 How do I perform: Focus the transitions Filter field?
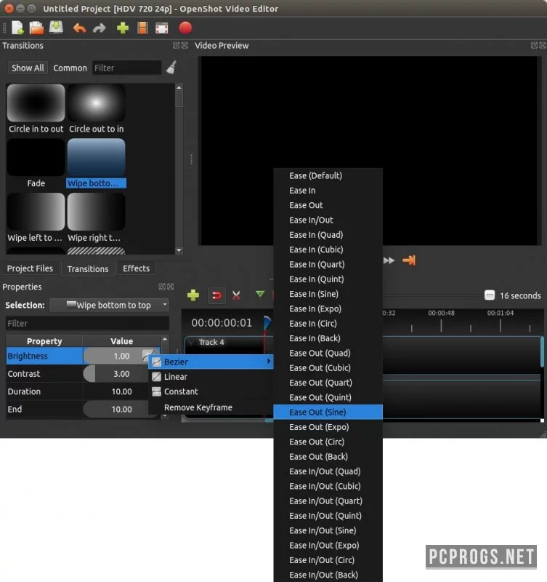[126, 68]
